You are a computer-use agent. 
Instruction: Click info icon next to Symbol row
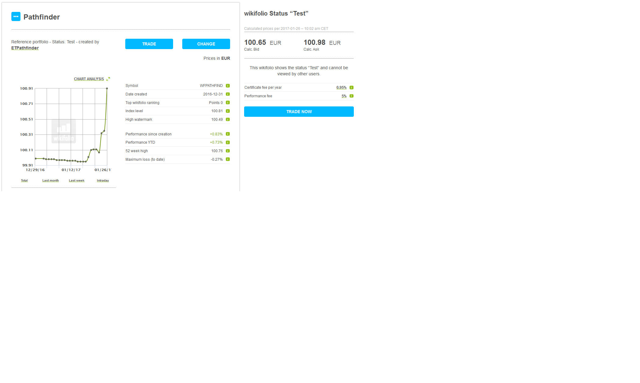pyautogui.click(x=228, y=86)
